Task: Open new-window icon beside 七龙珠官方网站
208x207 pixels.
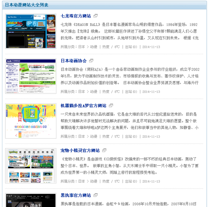Action: click(x=96, y=16)
